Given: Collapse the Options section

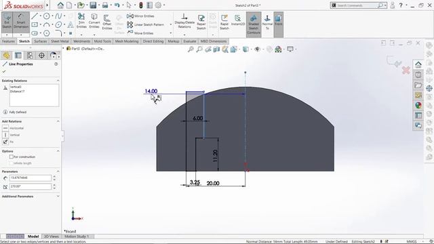Looking at the screenshot, I should [58, 151].
